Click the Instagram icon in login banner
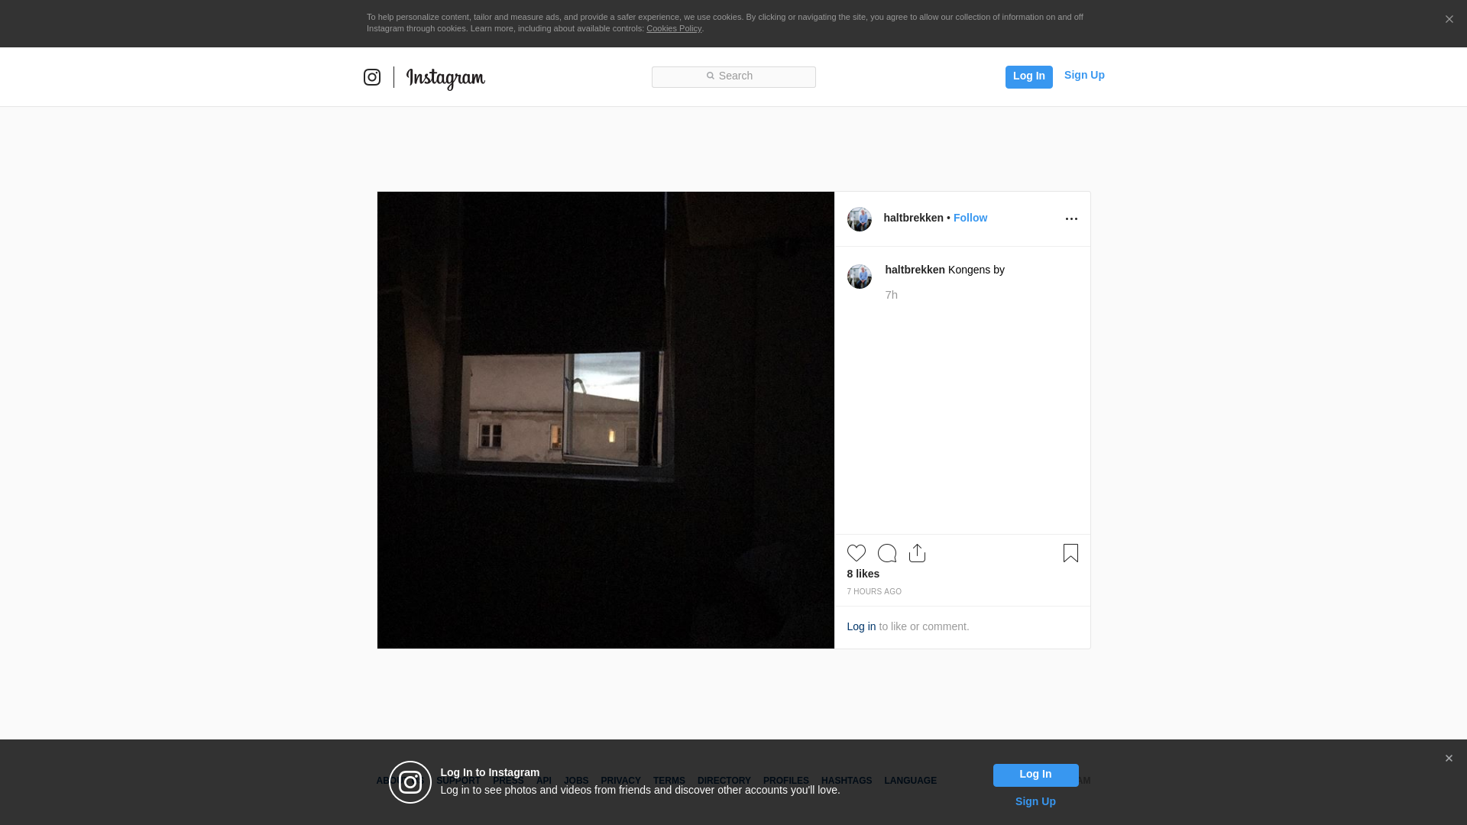The width and height of the screenshot is (1467, 825). tap(410, 782)
